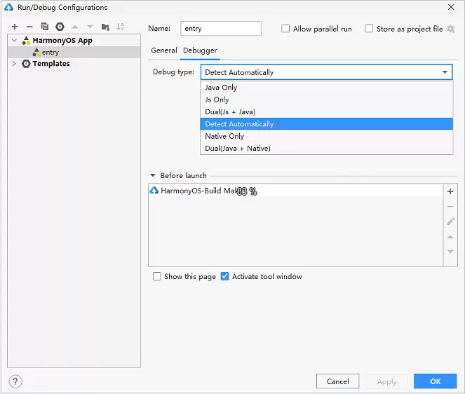Enable Allow parallel run checkbox
The width and height of the screenshot is (465, 394).
point(285,29)
